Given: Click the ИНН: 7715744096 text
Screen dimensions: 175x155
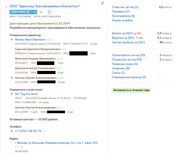Looking at the screenshot, I should [20, 17].
